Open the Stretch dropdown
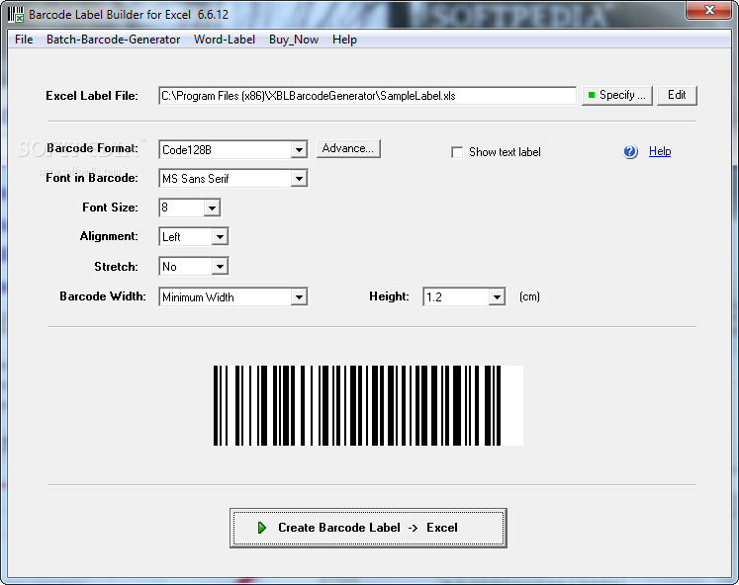Screen dimensions: 739x585 pos(220,267)
